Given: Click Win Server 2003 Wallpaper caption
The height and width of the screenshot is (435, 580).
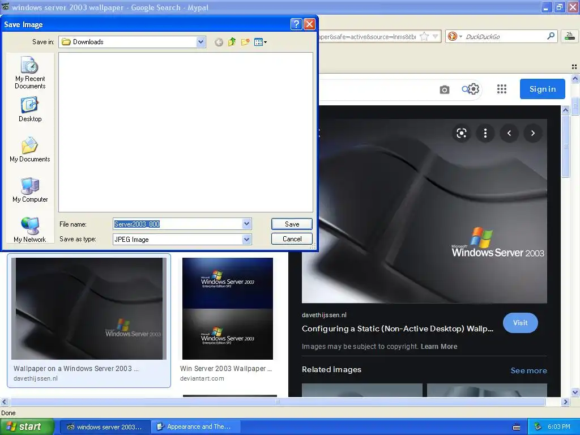Looking at the screenshot, I should tap(226, 368).
